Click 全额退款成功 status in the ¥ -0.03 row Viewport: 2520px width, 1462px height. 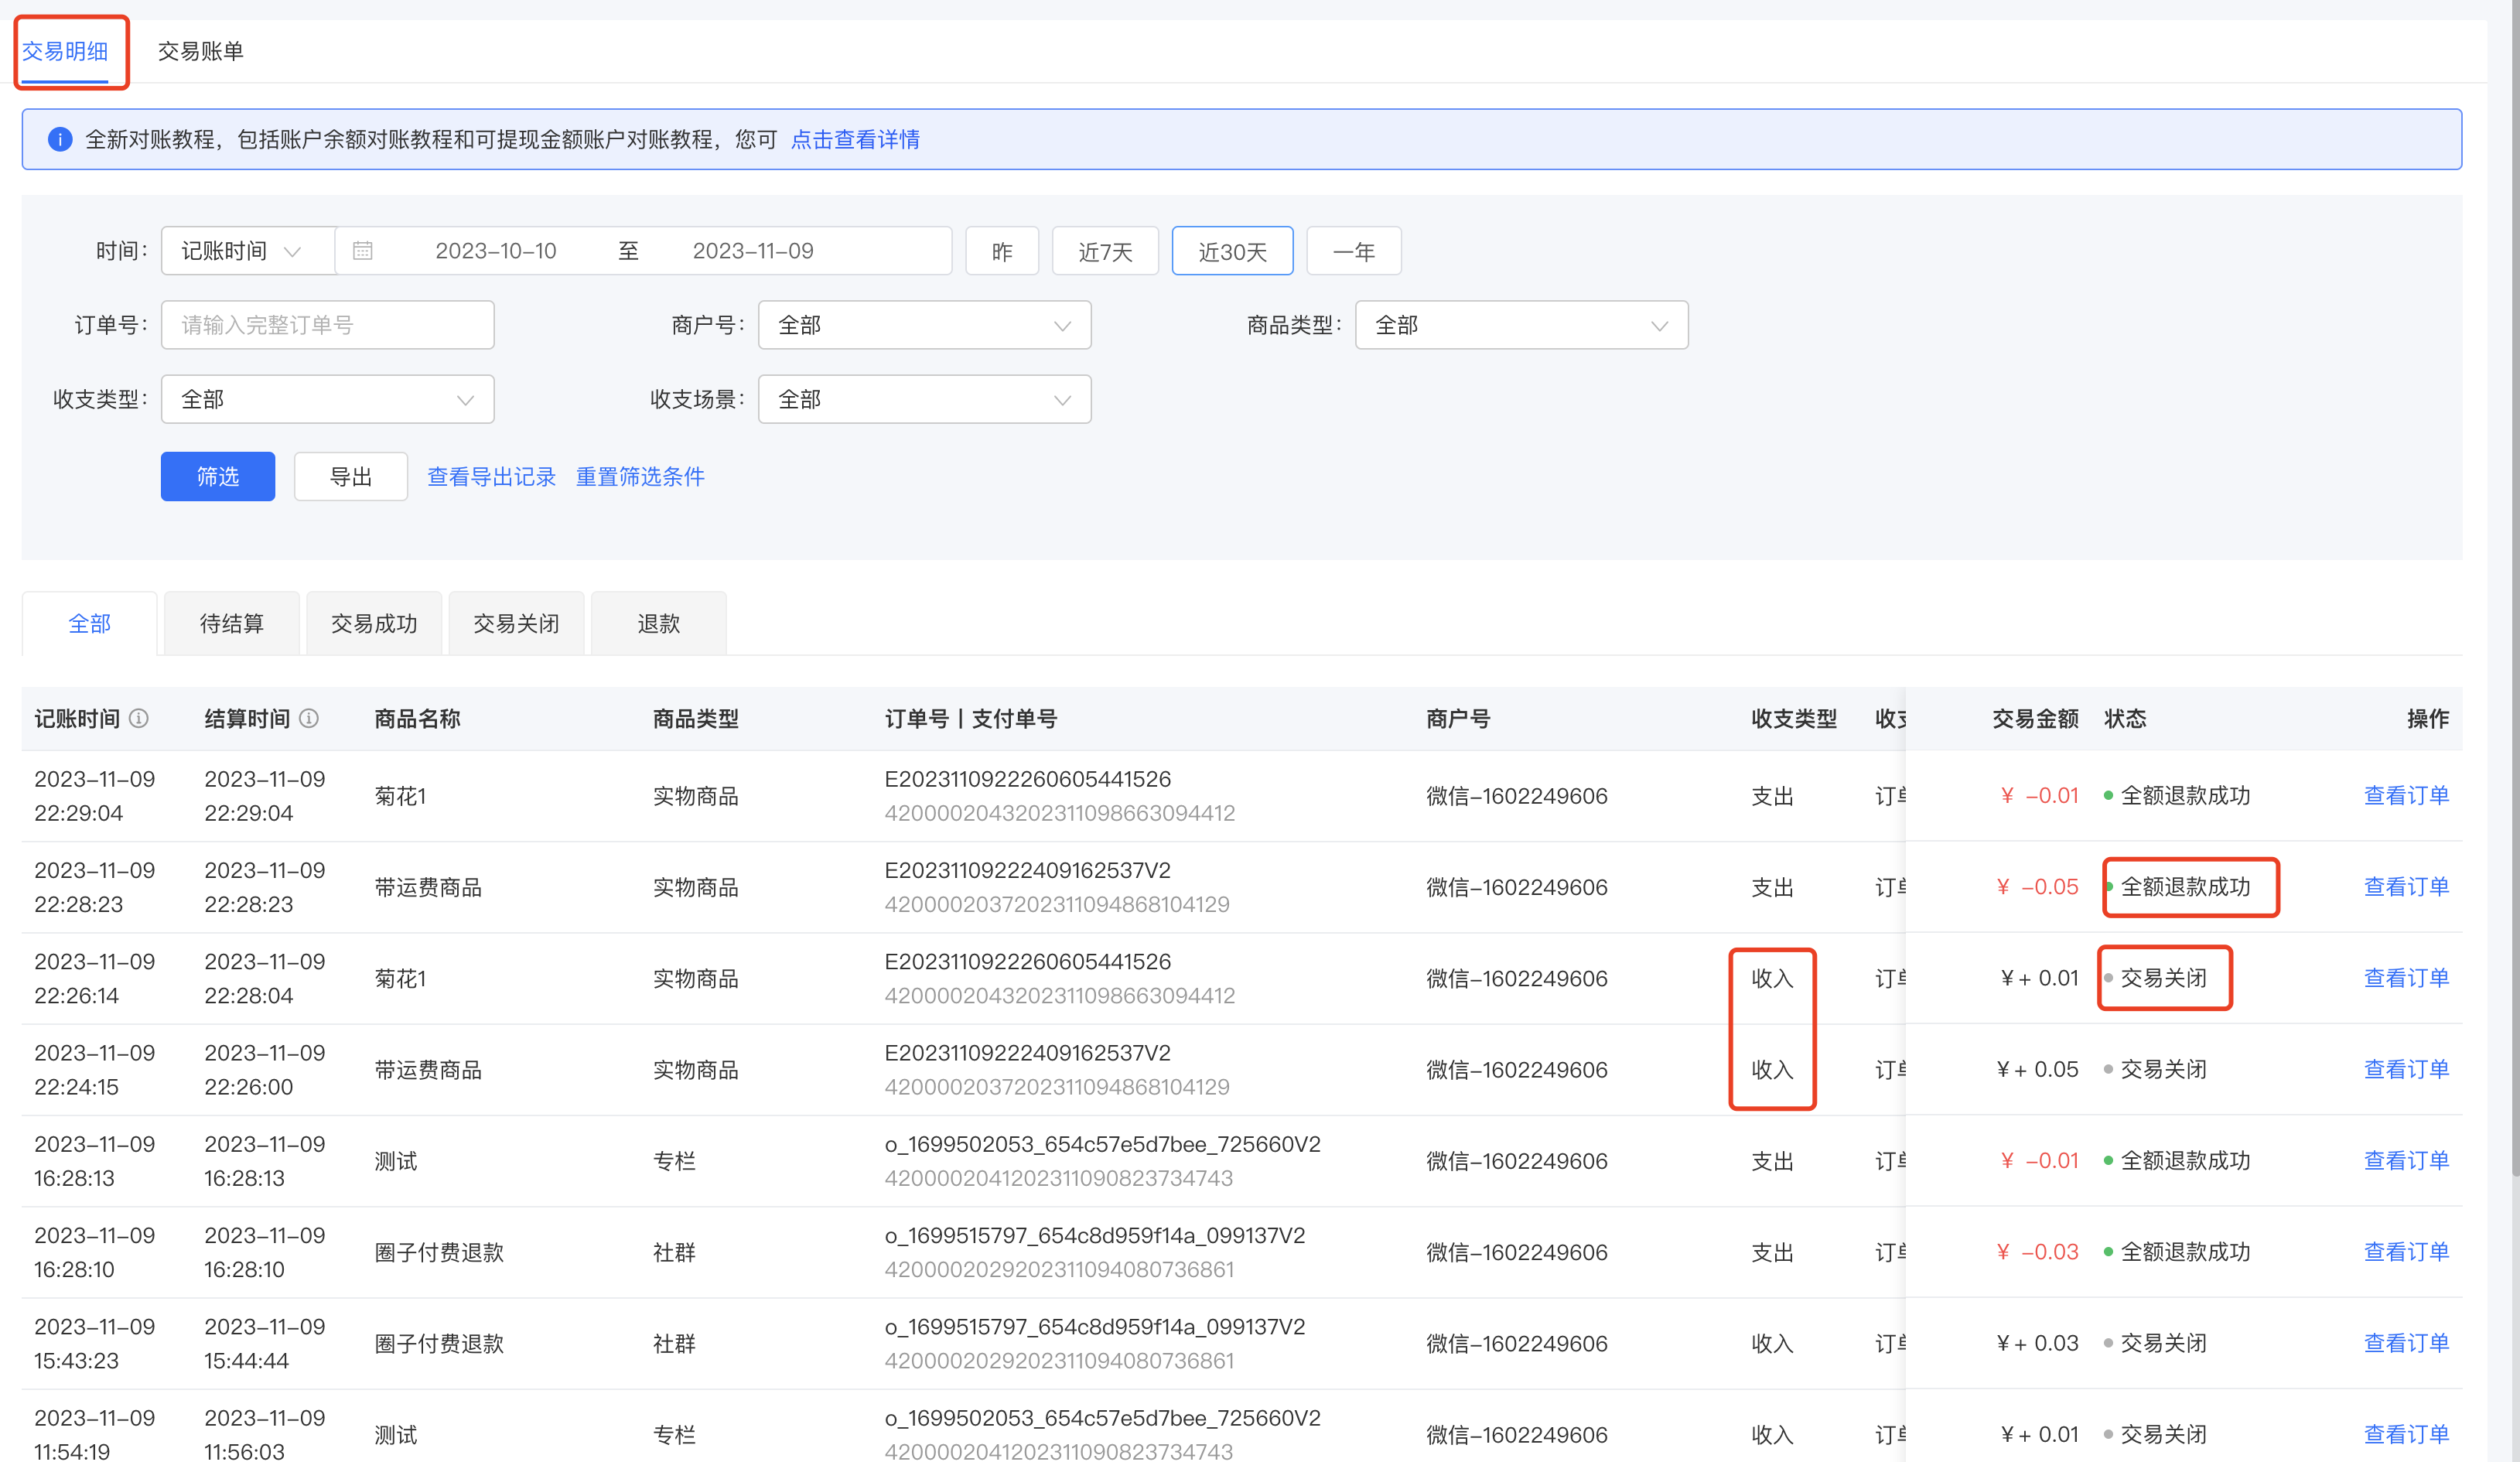pyautogui.click(x=2185, y=1251)
